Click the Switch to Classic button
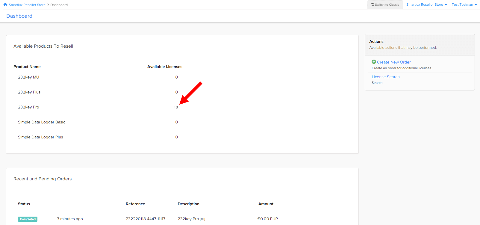This screenshot has width=480, height=225. pyautogui.click(x=385, y=4)
